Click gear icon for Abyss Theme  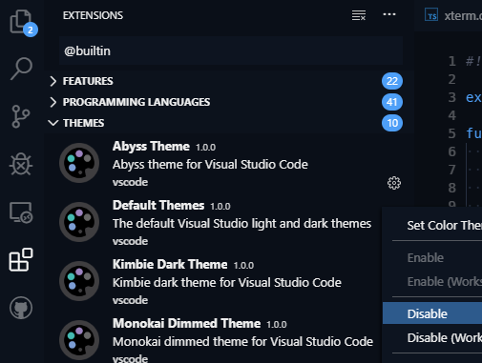(394, 183)
